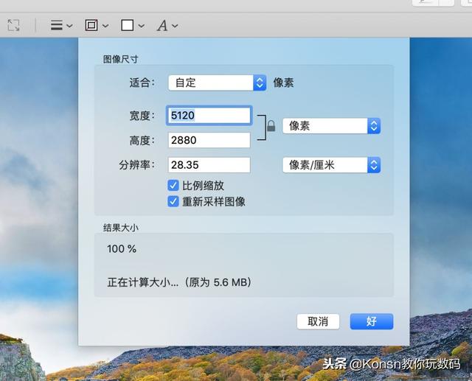Toggle the proportion lock icon
Screen dimensions: 472x381
click(271, 126)
